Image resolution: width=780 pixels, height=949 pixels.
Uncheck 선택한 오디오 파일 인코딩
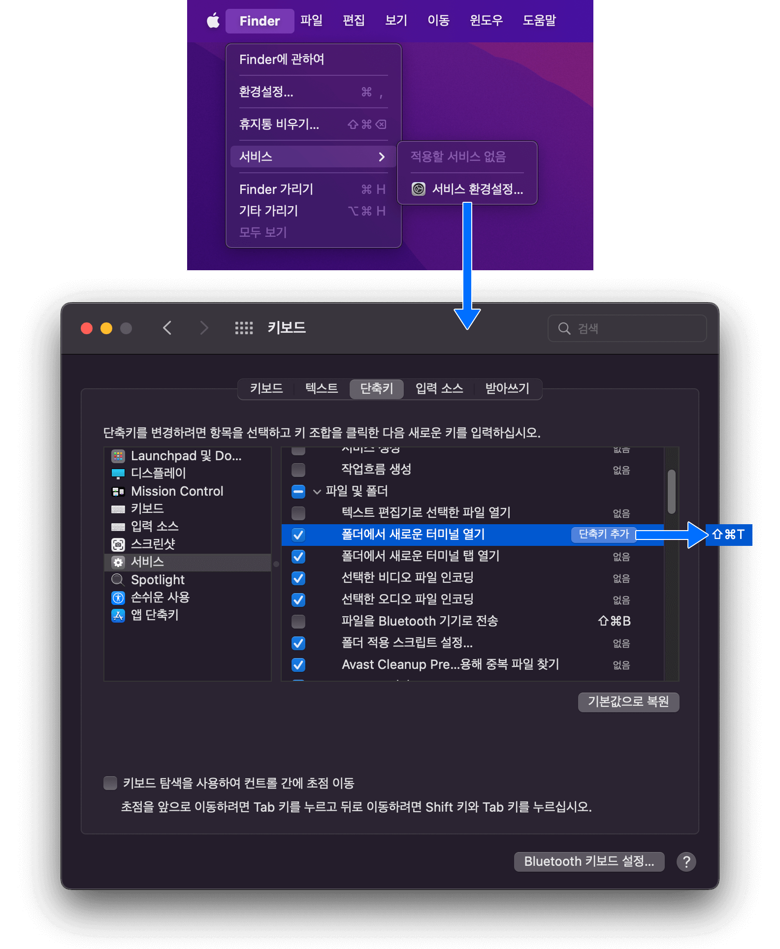point(298,600)
